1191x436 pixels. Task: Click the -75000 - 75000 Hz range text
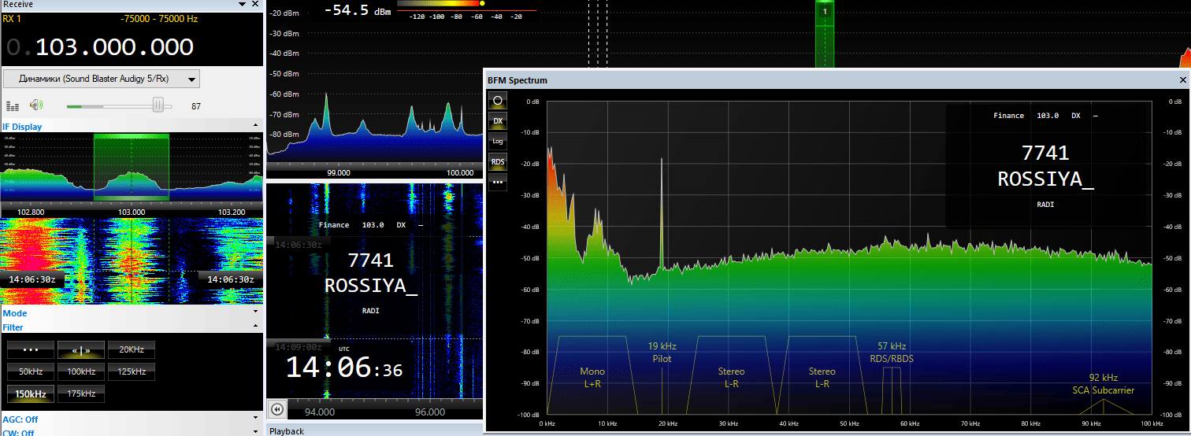tap(159, 18)
